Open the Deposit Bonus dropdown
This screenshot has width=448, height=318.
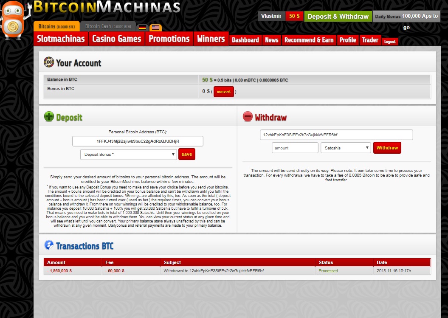[x=128, y=155]
